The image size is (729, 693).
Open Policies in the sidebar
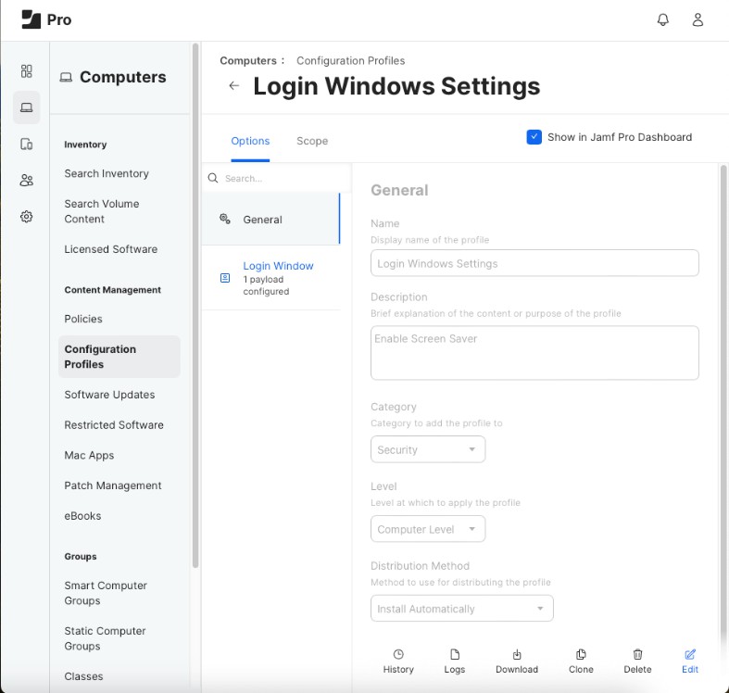coord(83,319)
